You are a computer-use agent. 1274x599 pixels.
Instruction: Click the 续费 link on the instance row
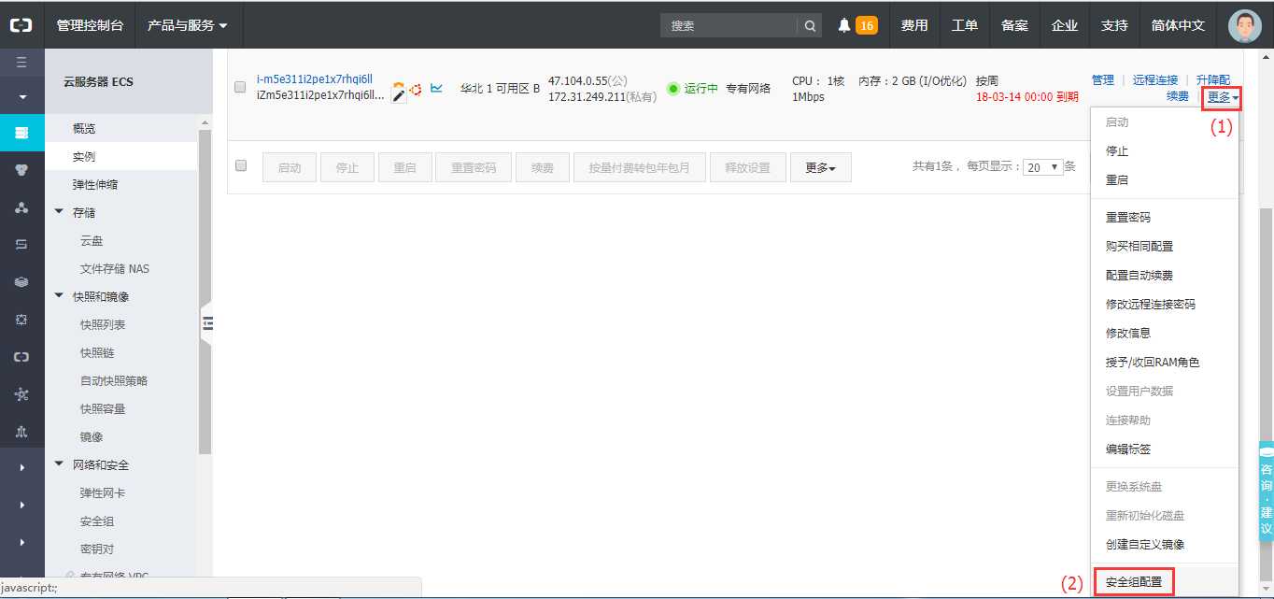click(1177, 96)
